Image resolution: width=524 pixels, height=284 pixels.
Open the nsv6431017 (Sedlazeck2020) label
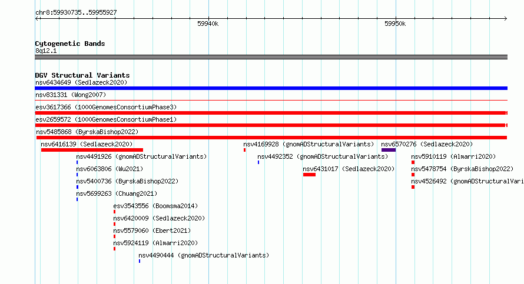[x=349, y=169]
